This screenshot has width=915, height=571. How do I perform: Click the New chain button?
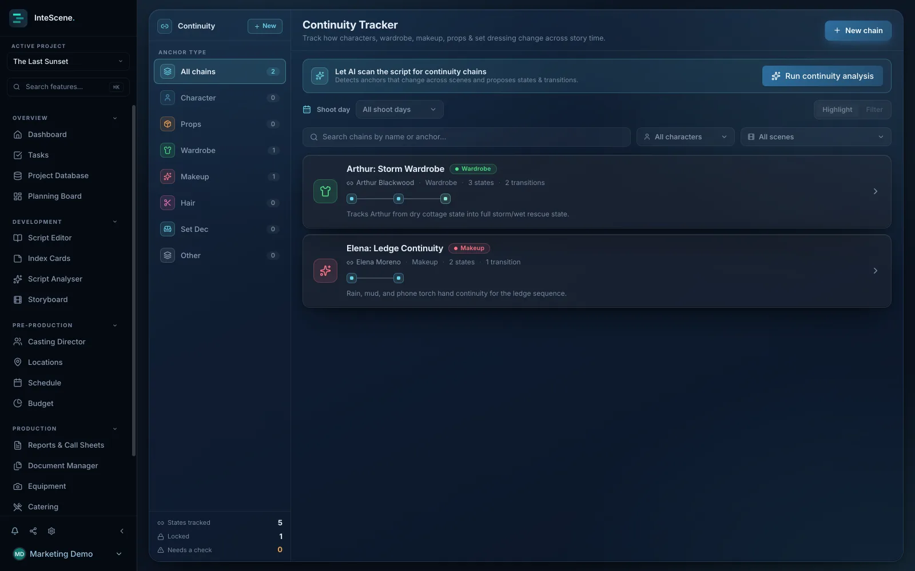[x=858, y=30]
